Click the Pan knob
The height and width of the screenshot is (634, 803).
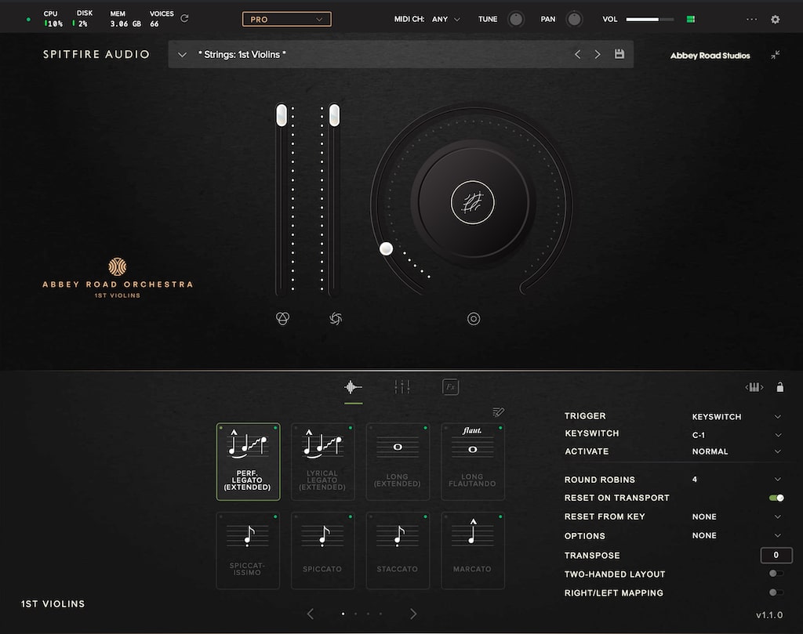[574, 20]
